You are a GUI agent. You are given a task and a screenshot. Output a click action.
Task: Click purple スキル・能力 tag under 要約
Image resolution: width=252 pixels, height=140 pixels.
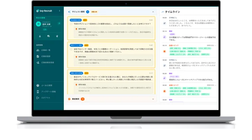pos(174,77)
